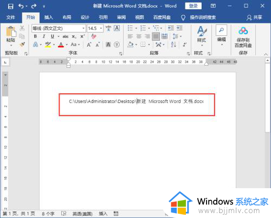Pick the red font color swatch
Screen dimensions: 271x218
coord(61,44)
